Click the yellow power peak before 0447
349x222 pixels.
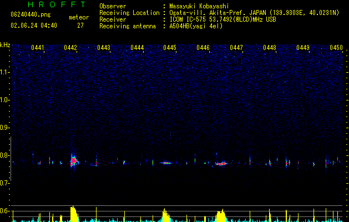[221, 215]
